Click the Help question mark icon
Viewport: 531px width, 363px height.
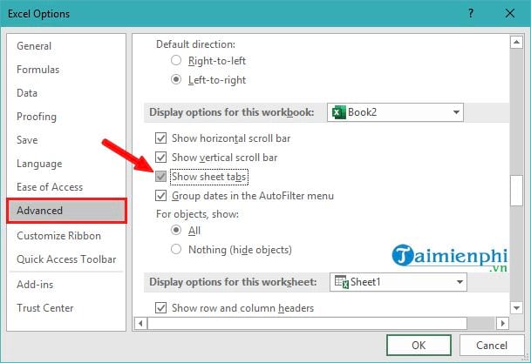tap(471, 14)
